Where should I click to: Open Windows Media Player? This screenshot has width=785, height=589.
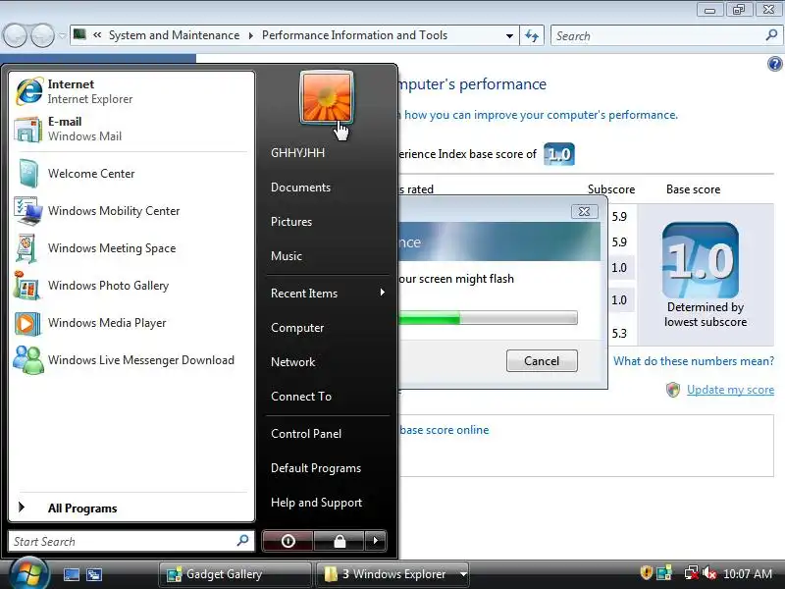click(x=131, y=323)
